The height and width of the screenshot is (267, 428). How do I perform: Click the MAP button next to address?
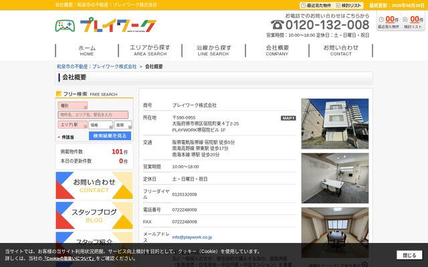pos(288,118)
